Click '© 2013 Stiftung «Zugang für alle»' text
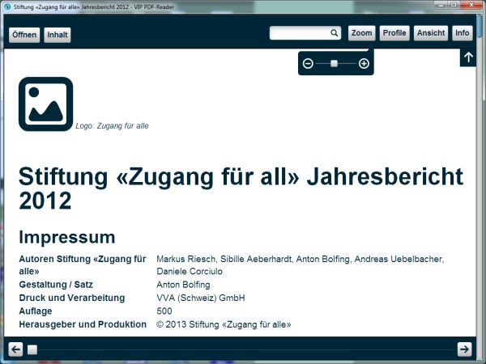486x364 pixels. point(224,324)
